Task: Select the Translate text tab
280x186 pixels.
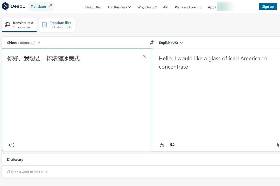Action: (x=19, y=25)
